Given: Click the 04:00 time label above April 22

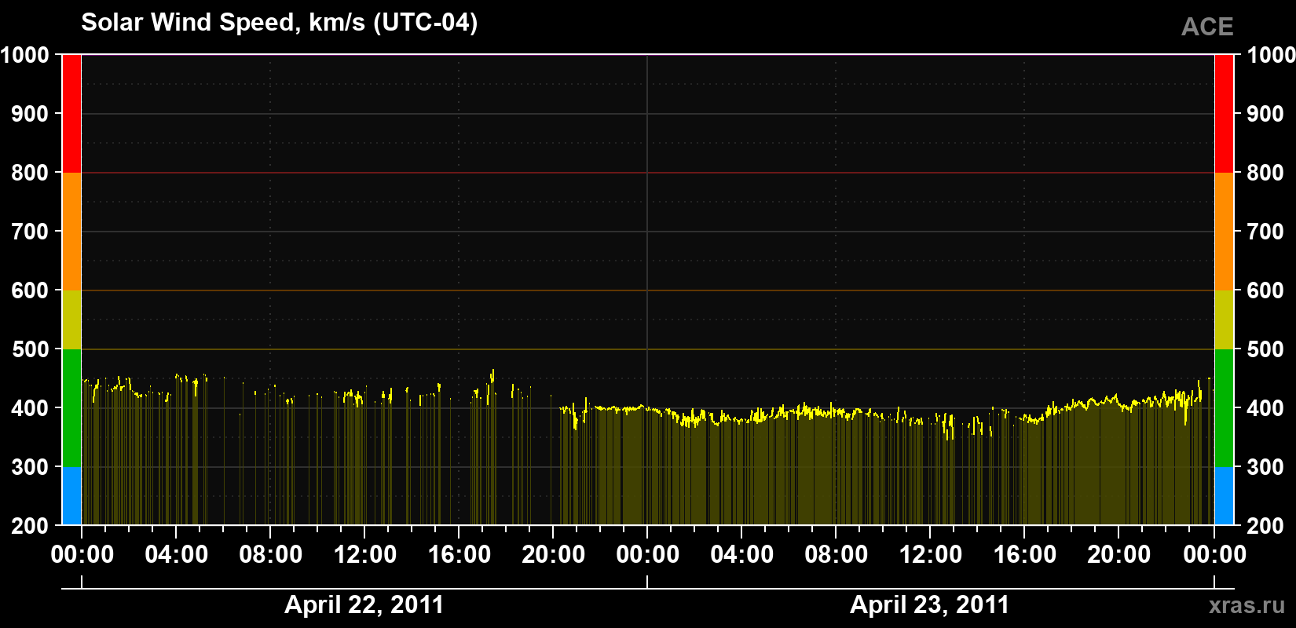Looking at the screenshot, I should (x=177, y=555).
